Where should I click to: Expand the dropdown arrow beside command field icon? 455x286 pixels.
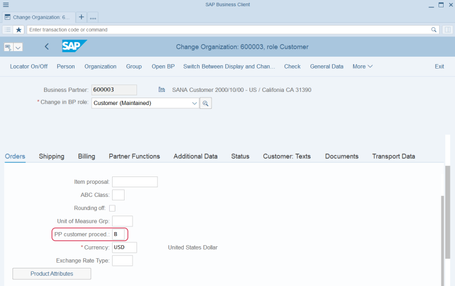[18, 47]
